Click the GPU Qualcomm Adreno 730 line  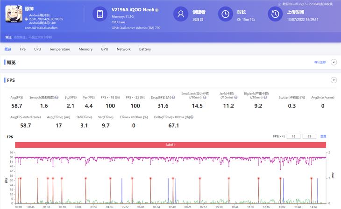pos(136,28)
